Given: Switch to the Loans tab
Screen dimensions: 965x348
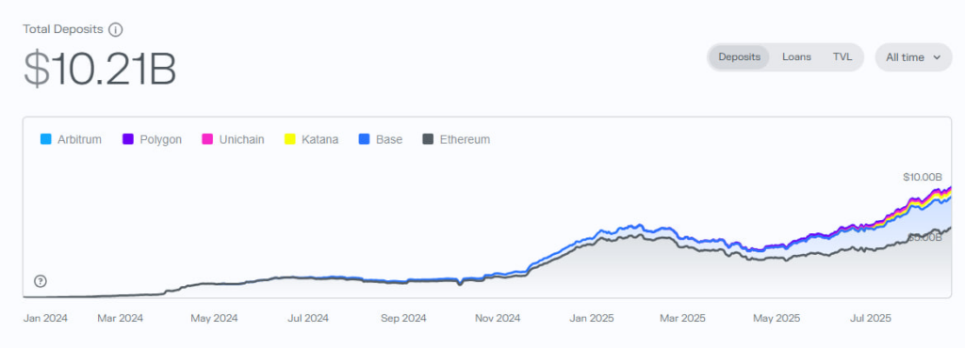Looking at the screenshot, I should coord(796,57).
